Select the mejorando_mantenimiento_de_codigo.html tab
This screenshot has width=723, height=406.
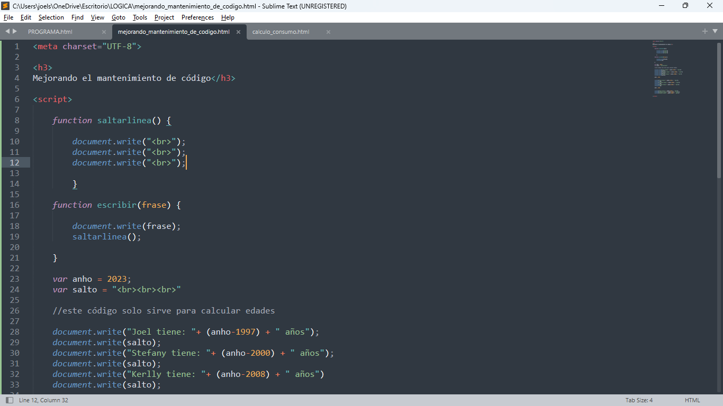(x=174, y=32)
